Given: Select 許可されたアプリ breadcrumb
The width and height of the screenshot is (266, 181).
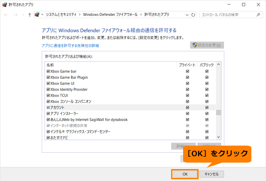Looking at the screenshot, I should pos(157,15).
